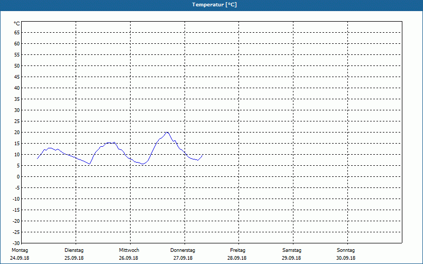Click the Donnerstag day label

(182, 250)
